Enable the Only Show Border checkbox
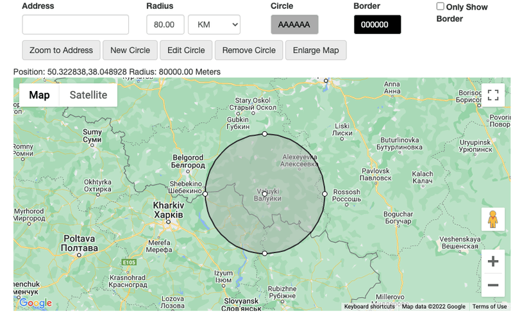Viewport: 513px width, 312px height. pos(441,6)
